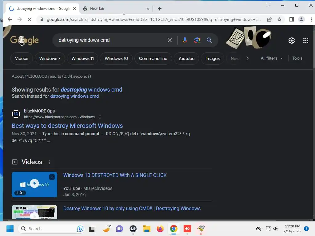Open tab search chevron
The image size is (315, 236).
click(x=268, y=5)
